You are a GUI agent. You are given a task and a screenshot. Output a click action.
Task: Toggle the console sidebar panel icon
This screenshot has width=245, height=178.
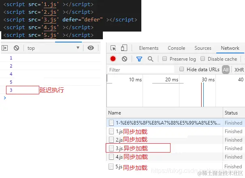4,48
